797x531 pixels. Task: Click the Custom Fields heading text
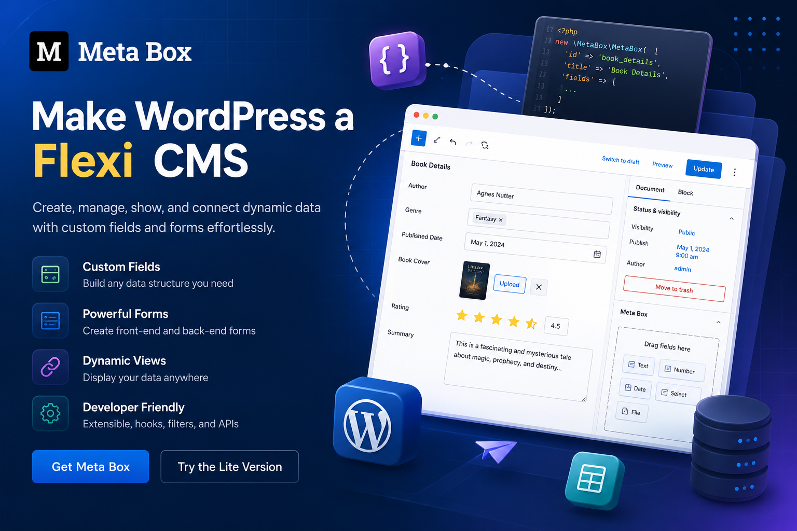tap(121, 267)
